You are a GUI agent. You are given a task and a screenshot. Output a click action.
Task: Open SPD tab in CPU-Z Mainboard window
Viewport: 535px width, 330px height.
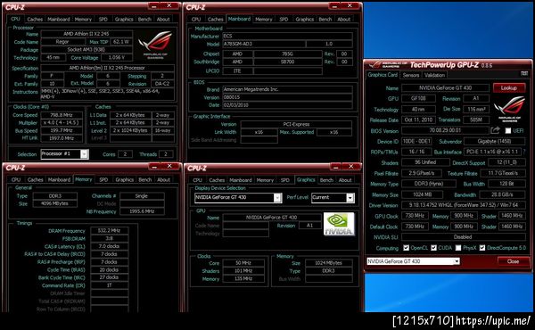[284, 20]
